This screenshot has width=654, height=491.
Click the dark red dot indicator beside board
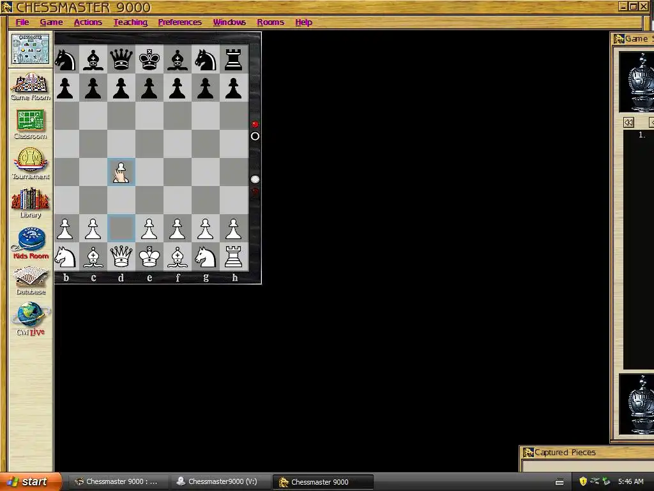click(255, 191)
